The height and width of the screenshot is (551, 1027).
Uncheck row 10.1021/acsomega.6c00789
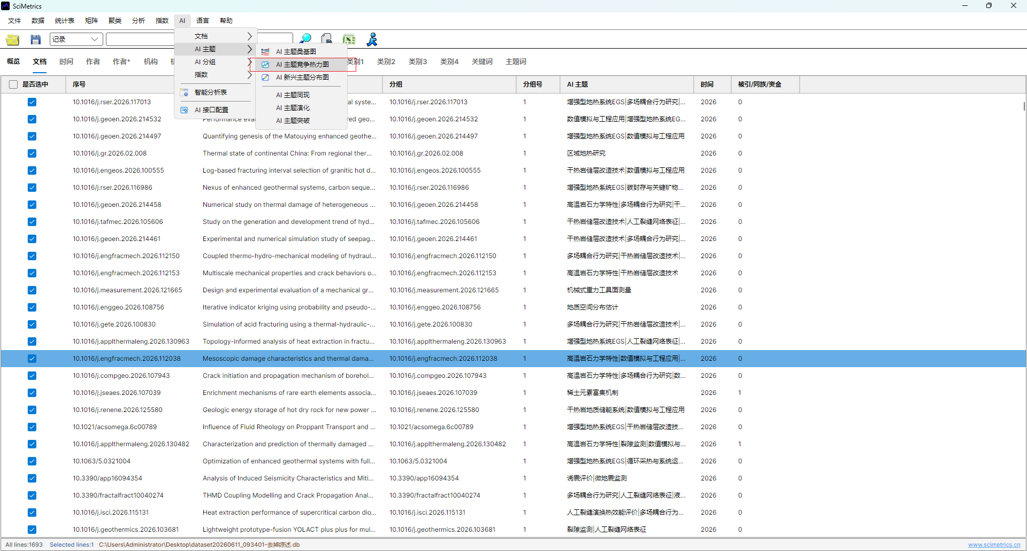[32, 427]
